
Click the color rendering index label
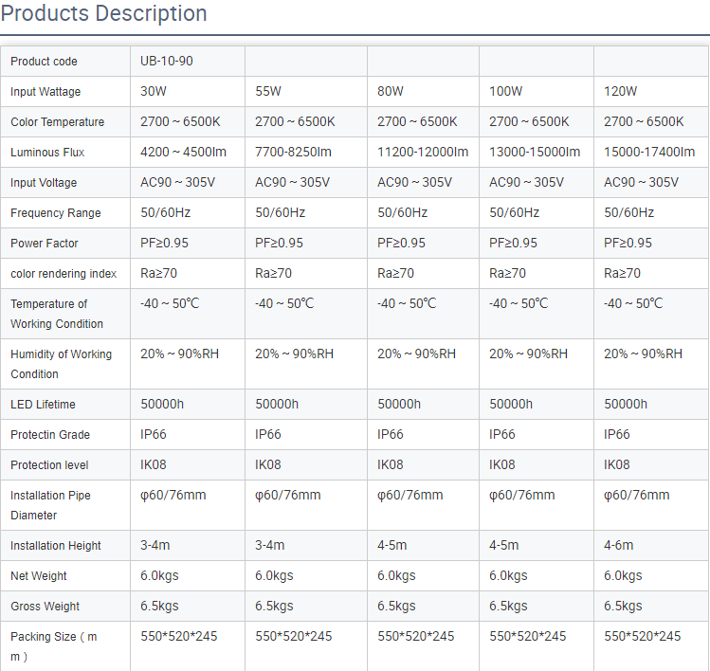pos(64,274)
